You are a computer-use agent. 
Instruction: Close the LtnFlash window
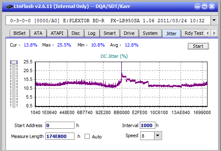212,6
